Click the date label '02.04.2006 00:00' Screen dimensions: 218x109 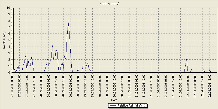pos(188,86)
